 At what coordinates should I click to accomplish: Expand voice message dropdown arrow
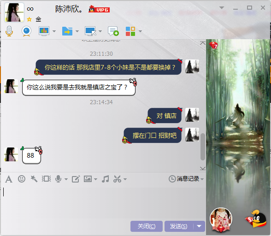pyautogui.click(x=66, y=179)
